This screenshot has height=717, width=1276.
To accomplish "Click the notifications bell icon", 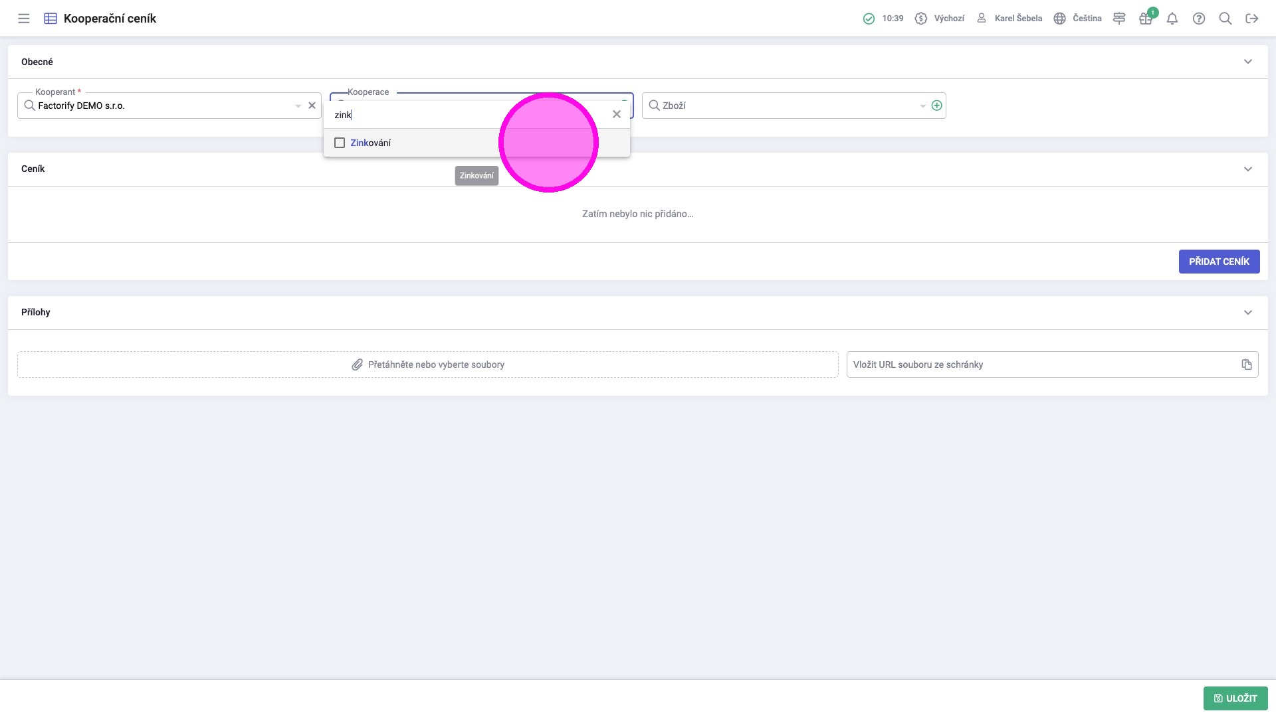I will tap(1172, 19).
